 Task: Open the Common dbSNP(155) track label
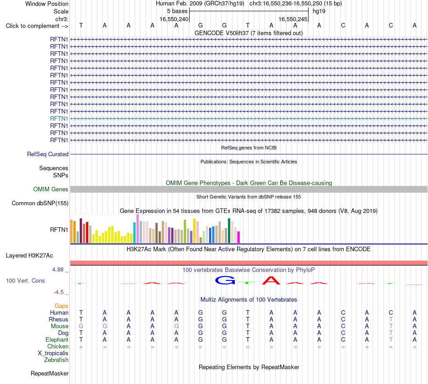40,203
